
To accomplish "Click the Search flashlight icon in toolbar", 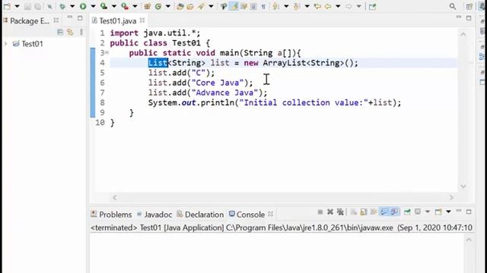I will tap(201, 6).
